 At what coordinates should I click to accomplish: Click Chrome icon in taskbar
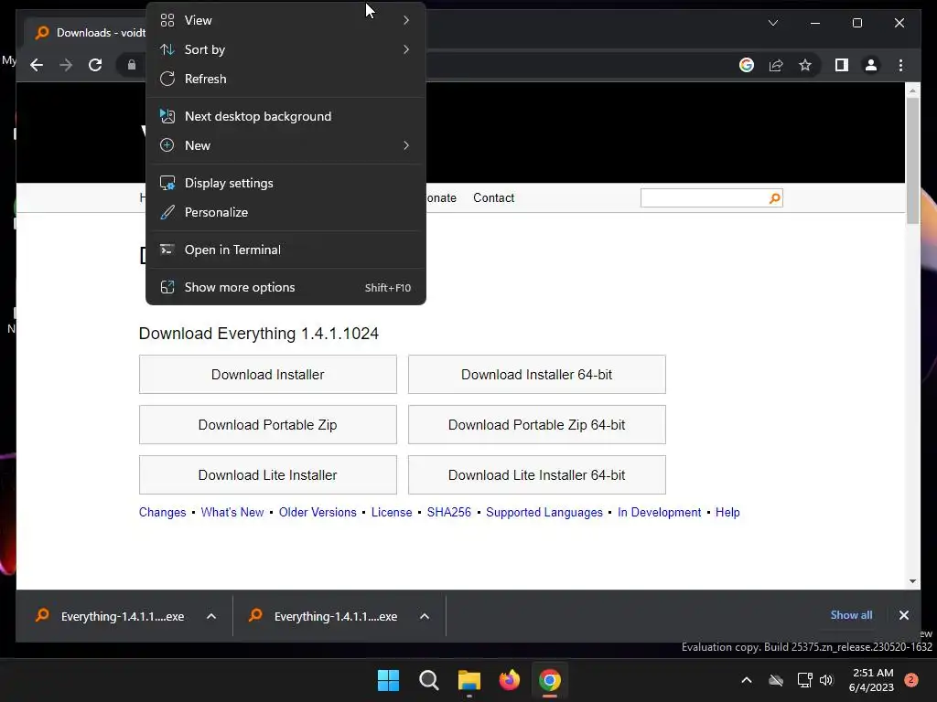(x=550, y=680)
